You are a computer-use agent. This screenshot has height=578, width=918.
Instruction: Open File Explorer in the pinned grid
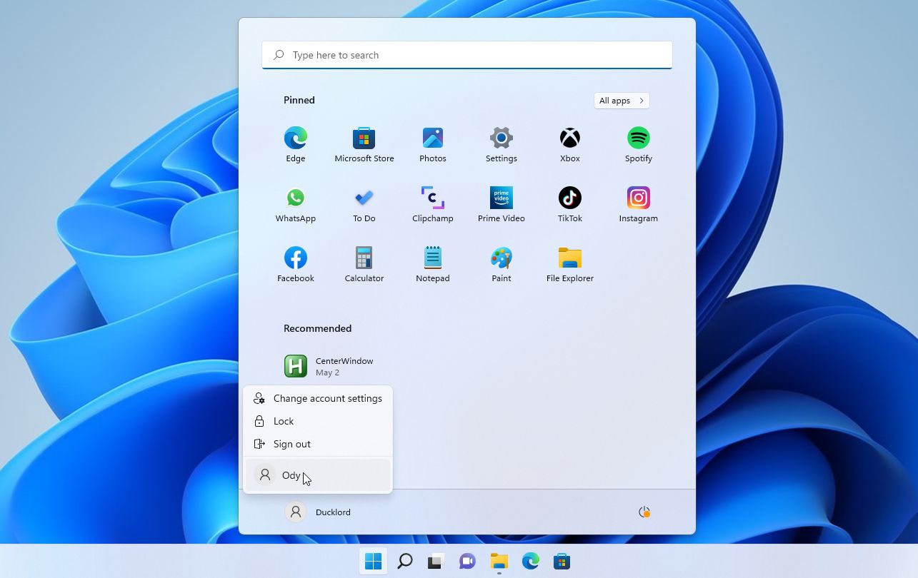click(x=570, y=265)
